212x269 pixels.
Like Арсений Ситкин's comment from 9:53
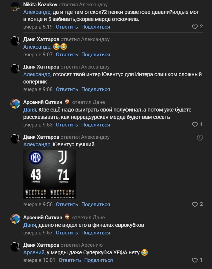pyautogui.click(x=195, y=125)
